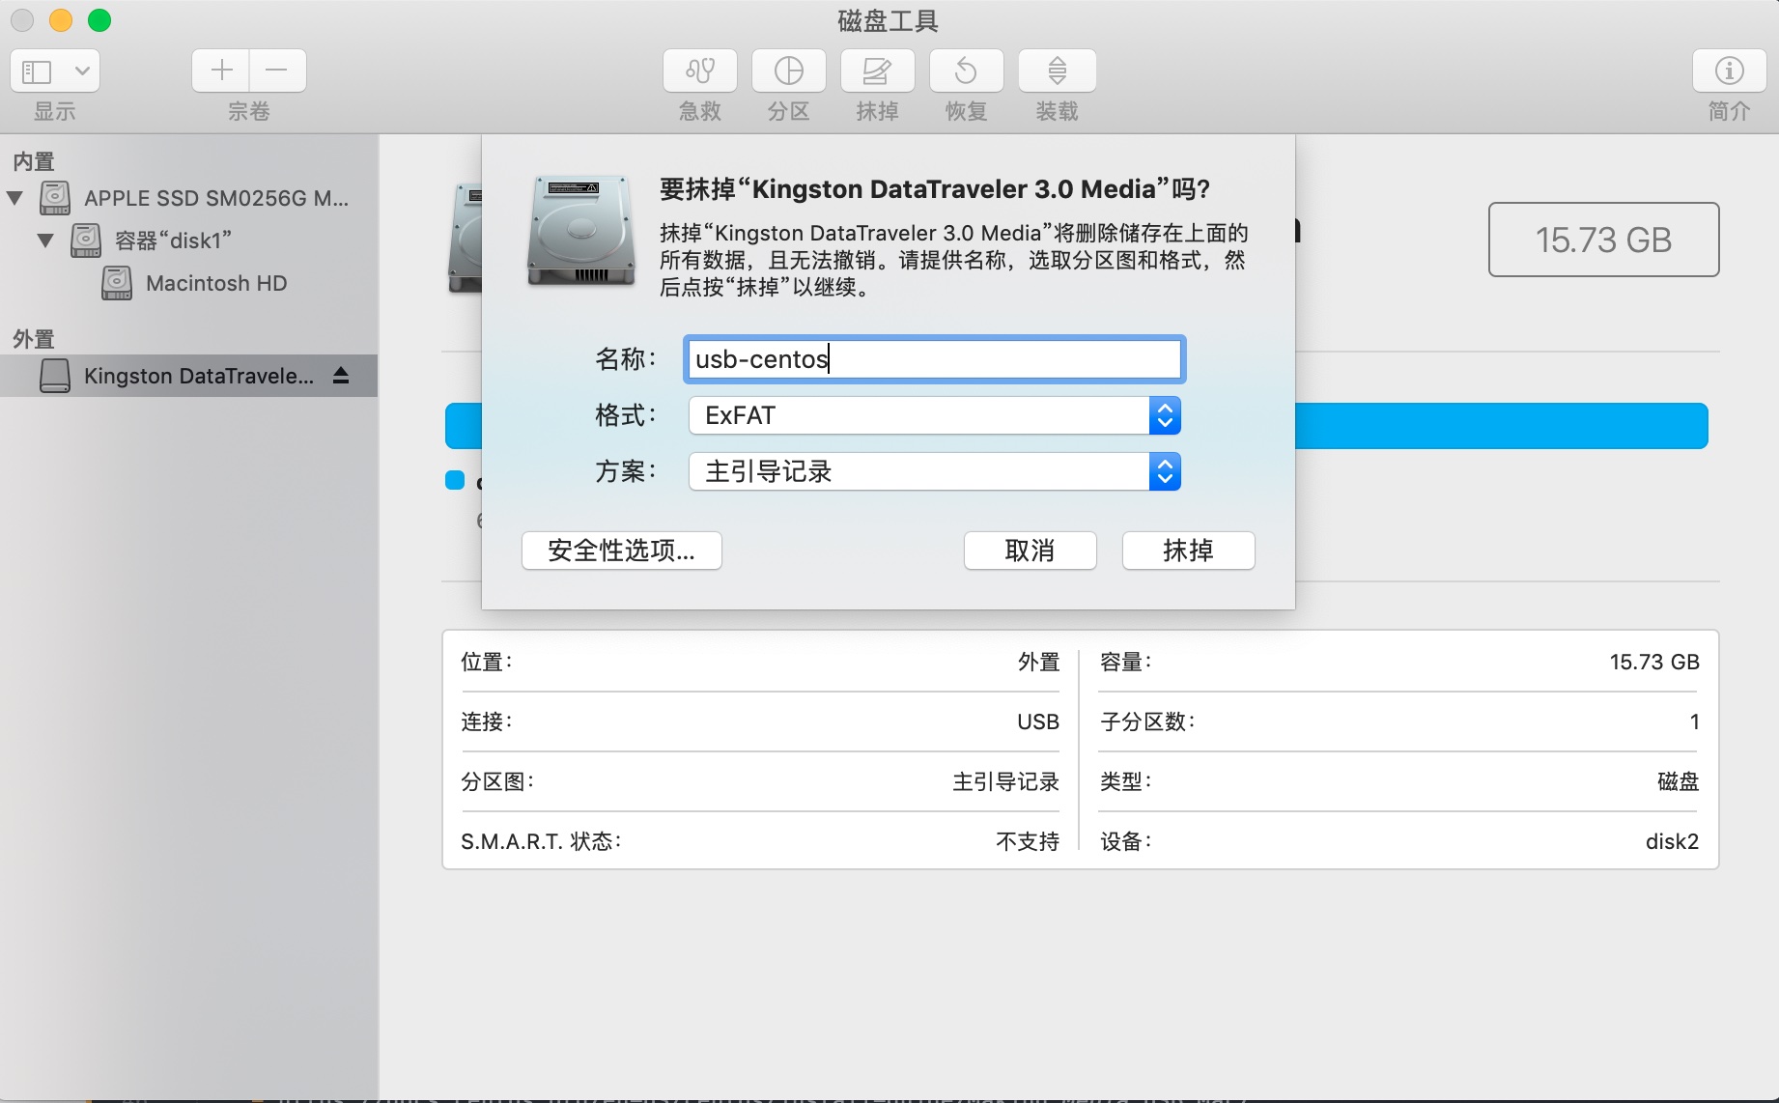Click the connection value USB
Image resolution: width=1779 pixels, height=1103 pixels.
point(1038,721)
